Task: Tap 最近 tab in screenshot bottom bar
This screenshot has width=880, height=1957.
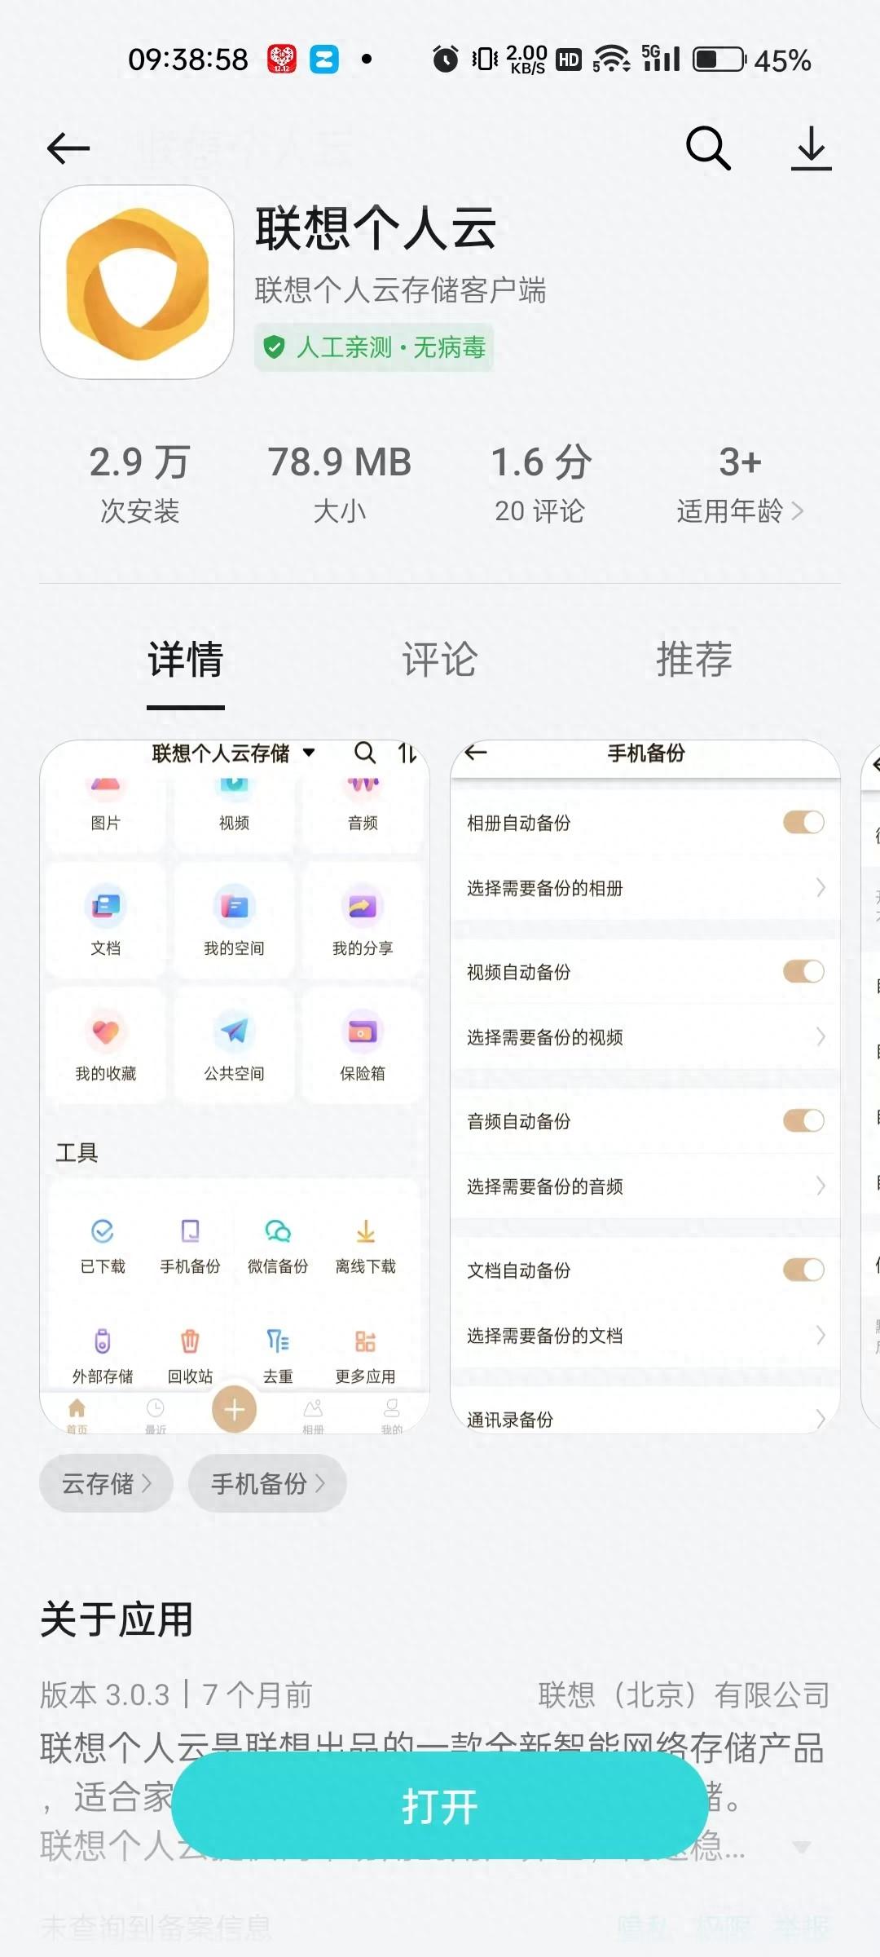Action: (156, 1415)
